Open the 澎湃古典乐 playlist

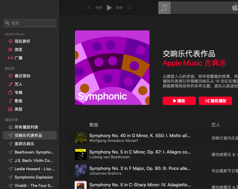[30, 144]
